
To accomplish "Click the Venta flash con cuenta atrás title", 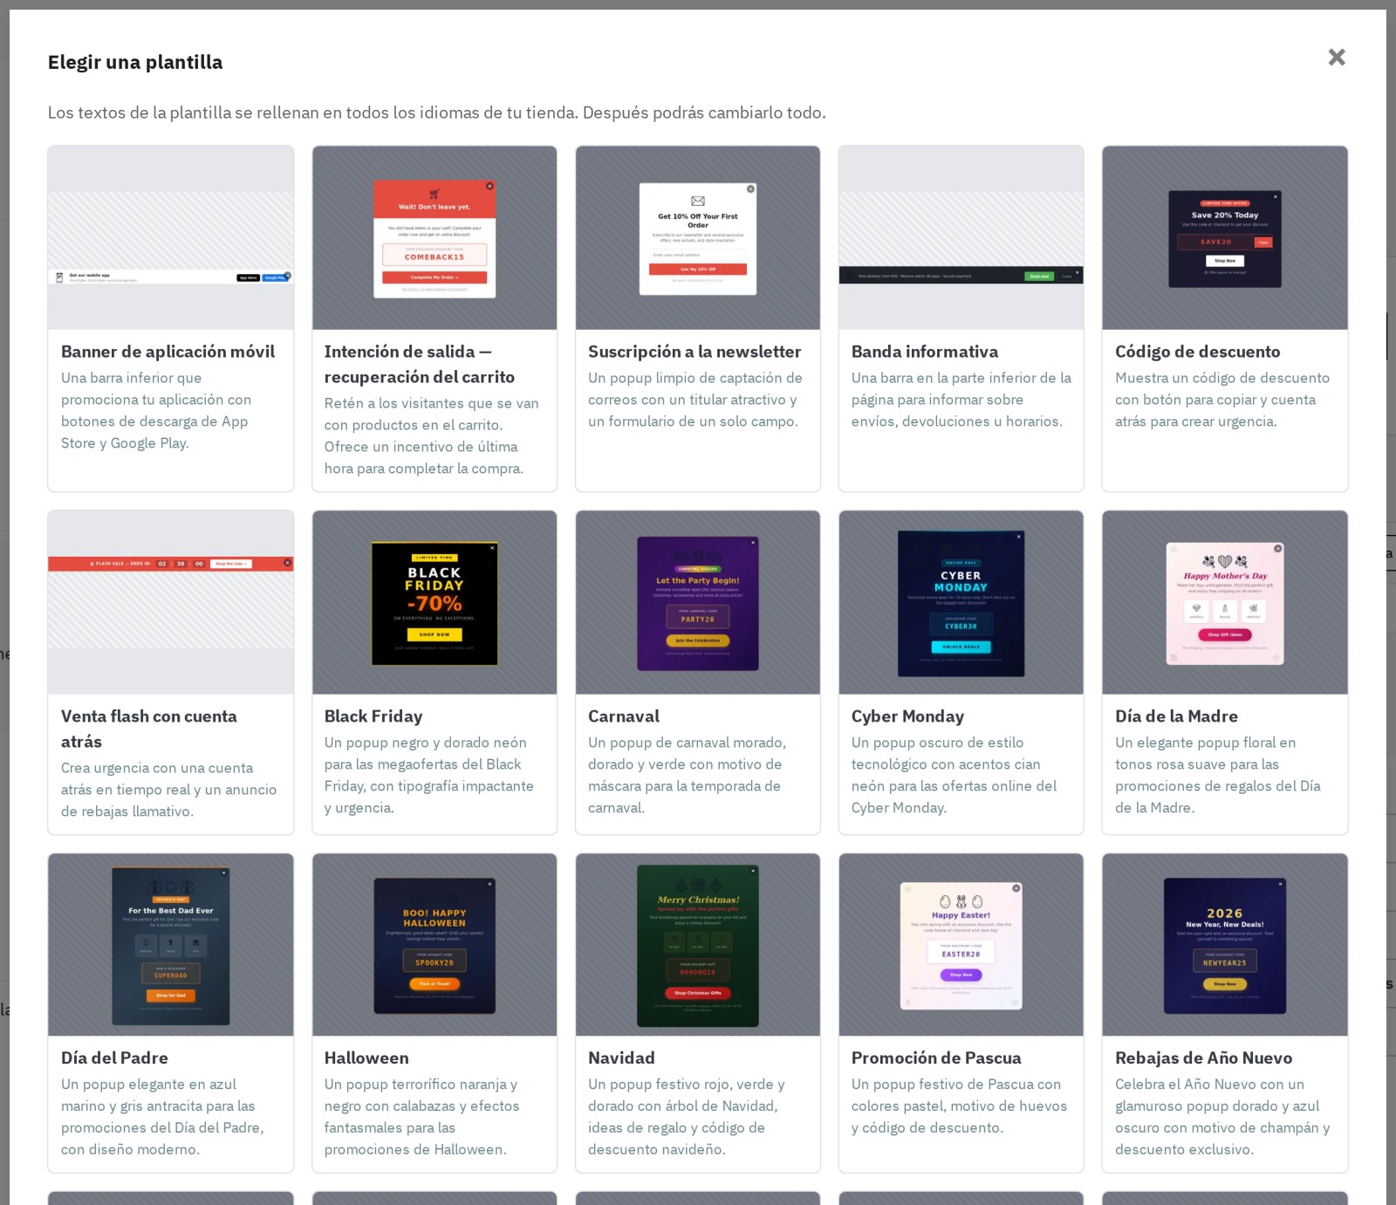I will point(149,729).
